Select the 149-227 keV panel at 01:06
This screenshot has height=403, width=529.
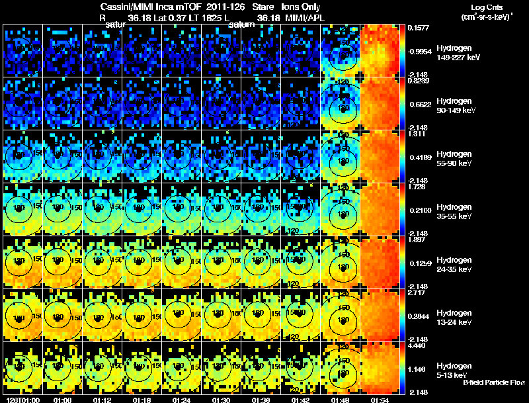[x=62, y=51]
